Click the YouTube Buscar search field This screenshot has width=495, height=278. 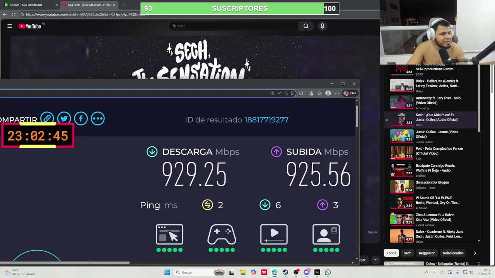click(x=234, y=26)
